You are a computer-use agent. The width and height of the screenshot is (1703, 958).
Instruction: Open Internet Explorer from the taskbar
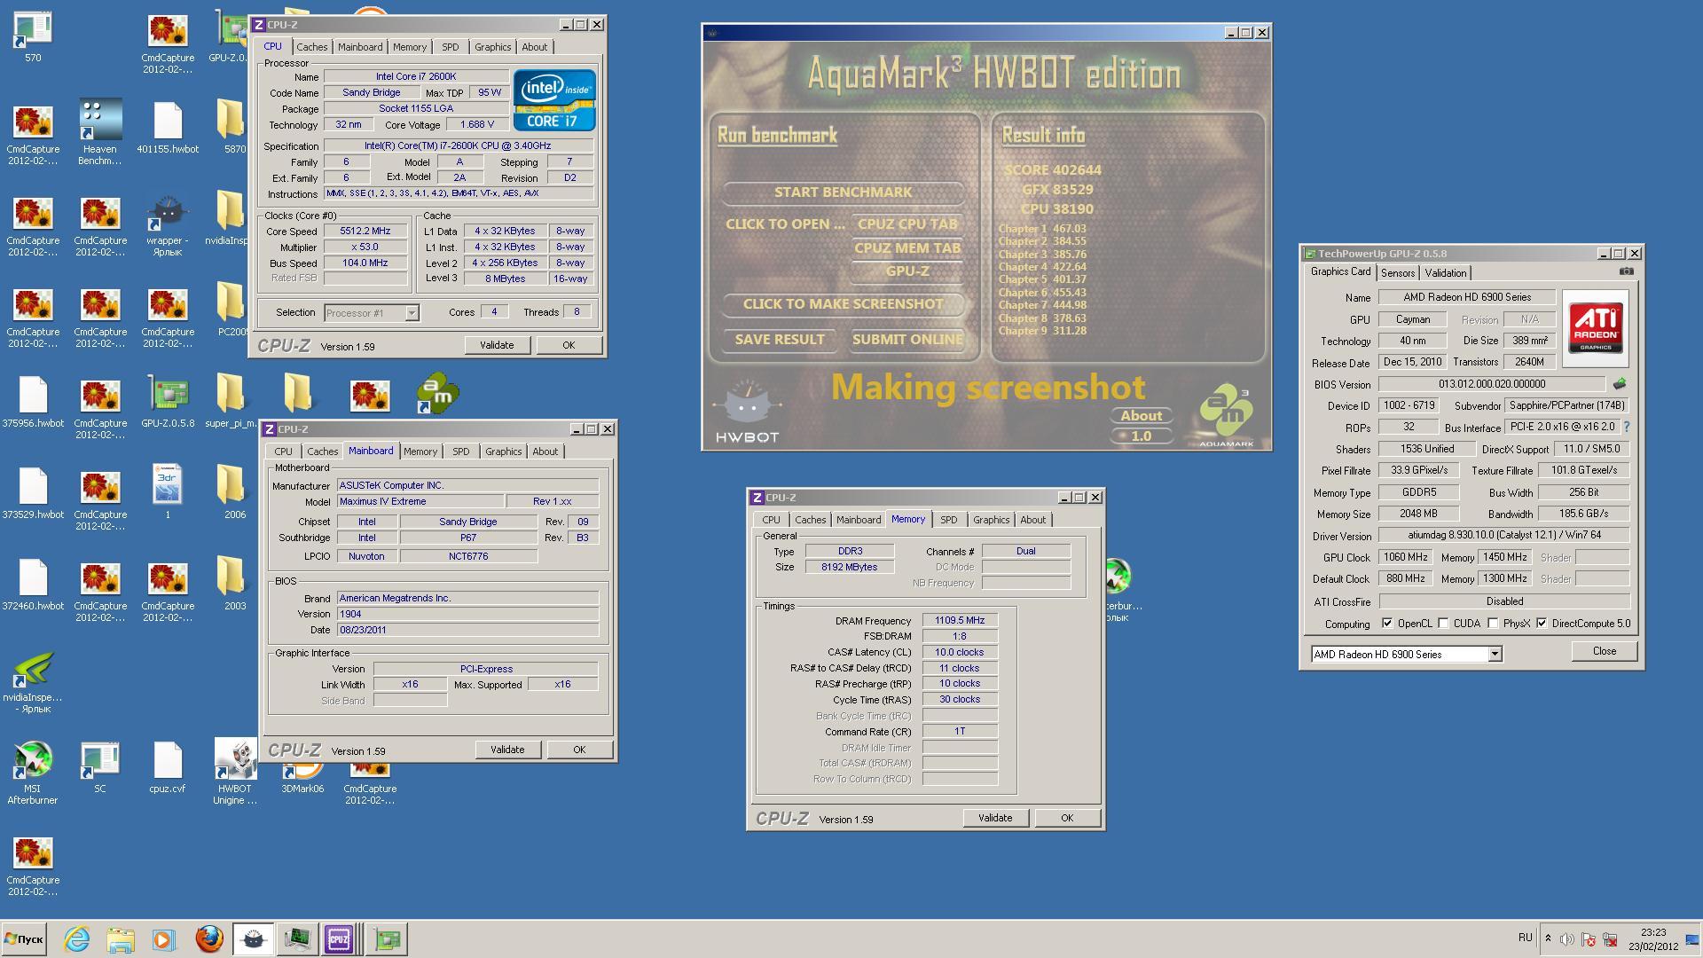(x=77, y=938)
